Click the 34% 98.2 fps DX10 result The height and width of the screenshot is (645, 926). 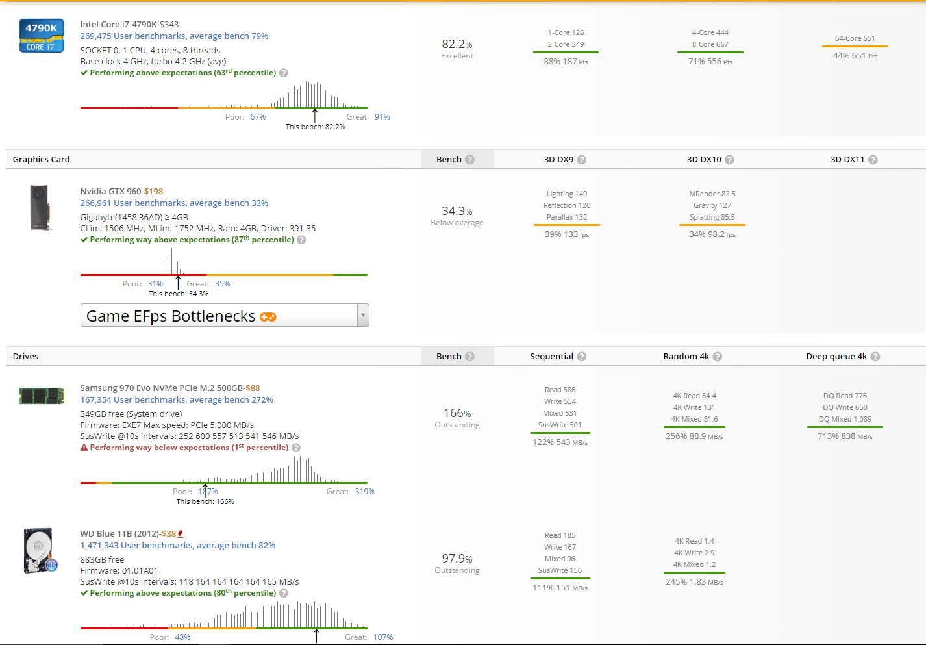coord(712,234)
